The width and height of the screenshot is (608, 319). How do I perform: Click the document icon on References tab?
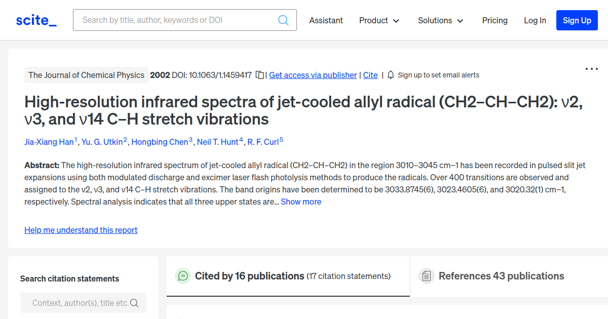coord(427,276)
